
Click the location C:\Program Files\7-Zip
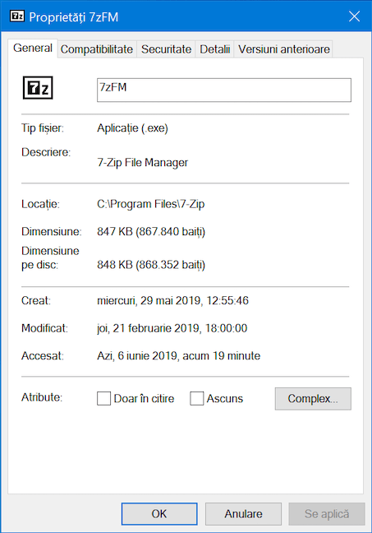point(151,204)
